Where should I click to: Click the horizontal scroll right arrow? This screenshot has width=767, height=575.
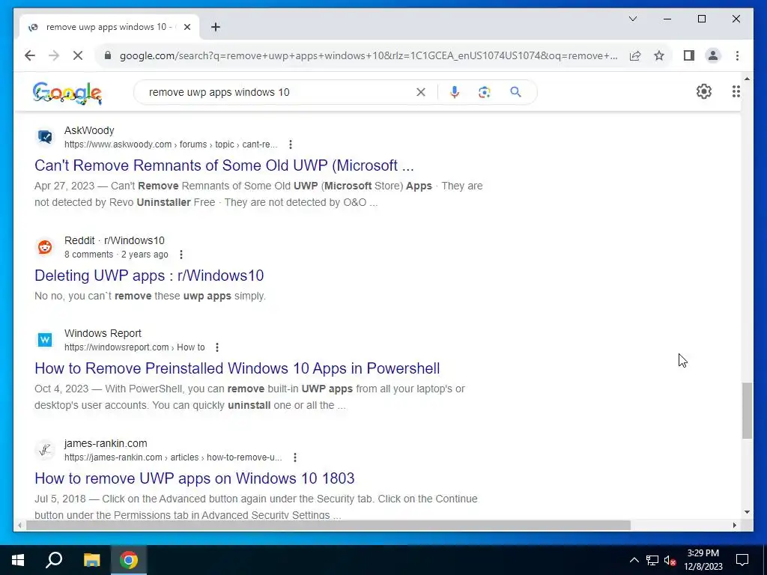[x=735, y=526]
